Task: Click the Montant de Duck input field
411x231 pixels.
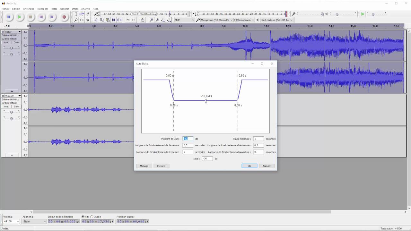Action: (188, 139)
